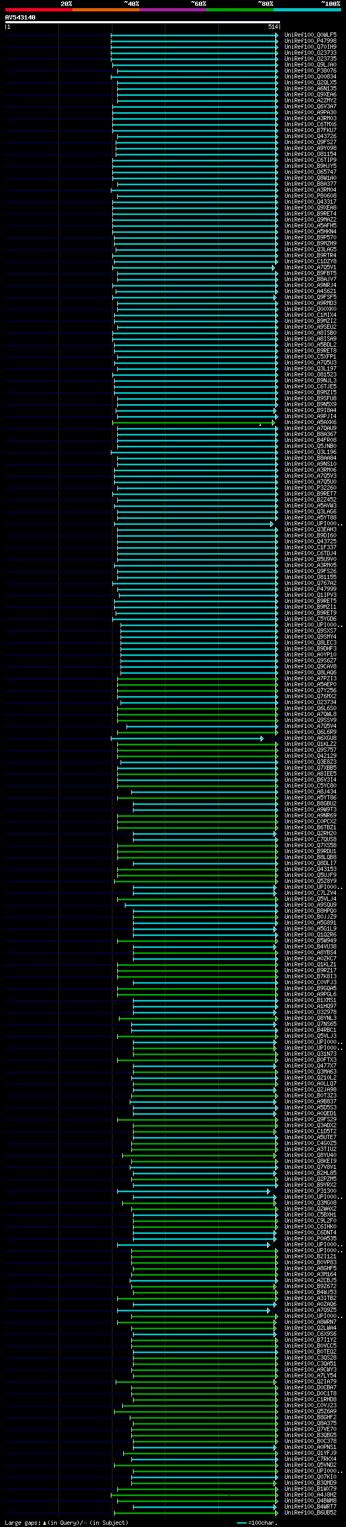Click the UniRef100_Q3E8Z3 label
The height and width of the screenshot is (1527, 346).
point(310,762)
